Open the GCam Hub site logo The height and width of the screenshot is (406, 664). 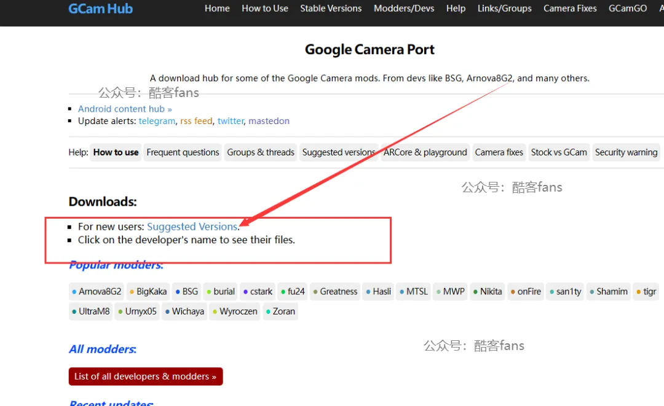point(100,9)
